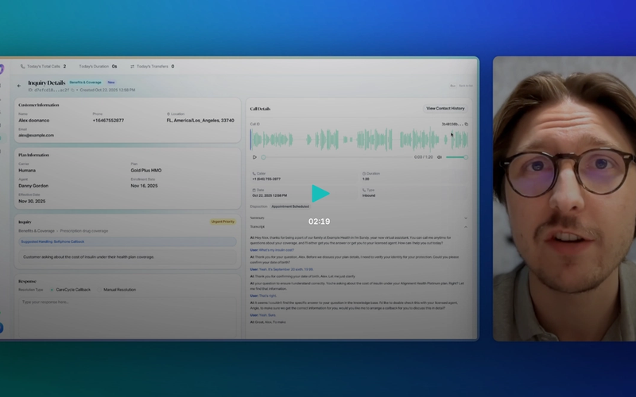Image resolution: width=636 pixels, height=397 pixels.
Task: Click Suggested Handling: Softphone Callback bar
Action: pos(127,242)
